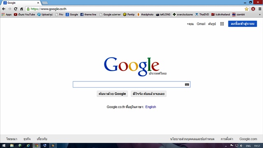The width and height of the screenshot is (263, 148).
Task: Close the Google tab
Action: [x=38, y=3]
